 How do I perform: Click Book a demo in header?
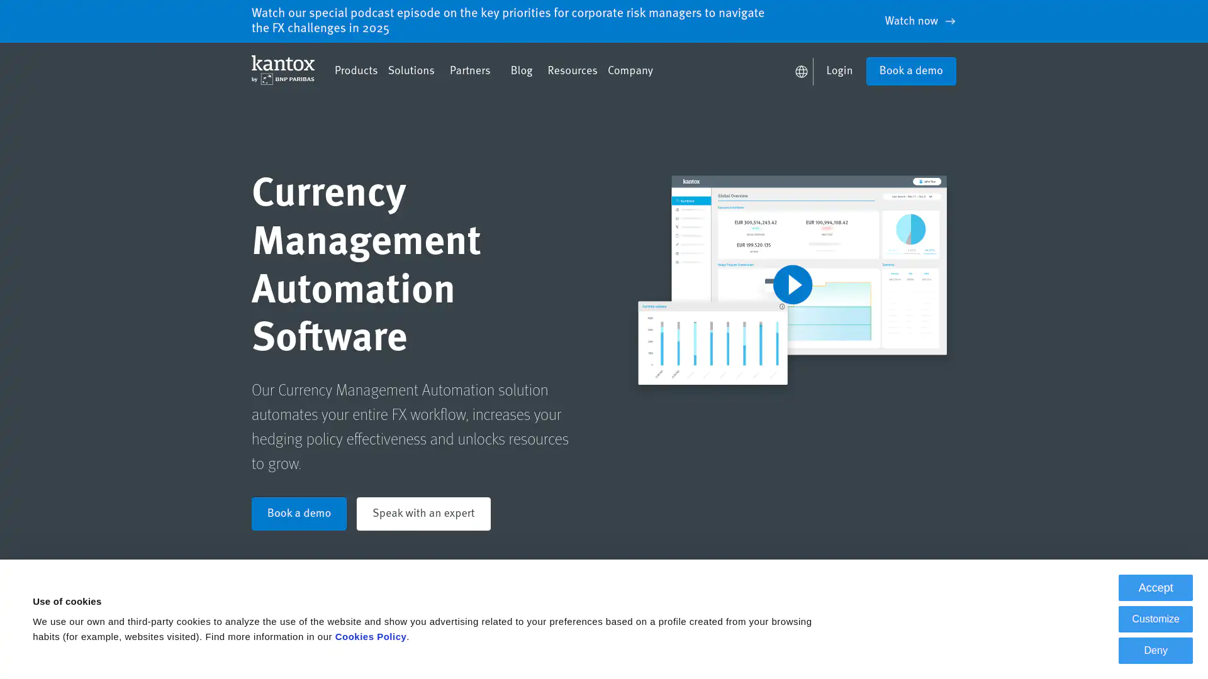910,71
